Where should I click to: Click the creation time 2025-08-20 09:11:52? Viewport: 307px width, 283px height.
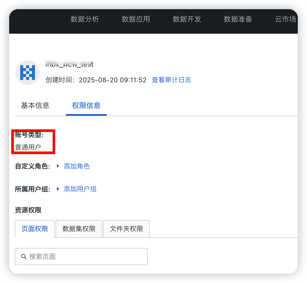[x=113, y=80]
